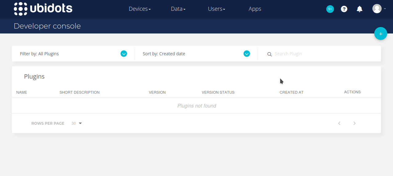Expand the Filter by All Plugins dropdown
The image size is (393, 176).
tap(124, 54)
